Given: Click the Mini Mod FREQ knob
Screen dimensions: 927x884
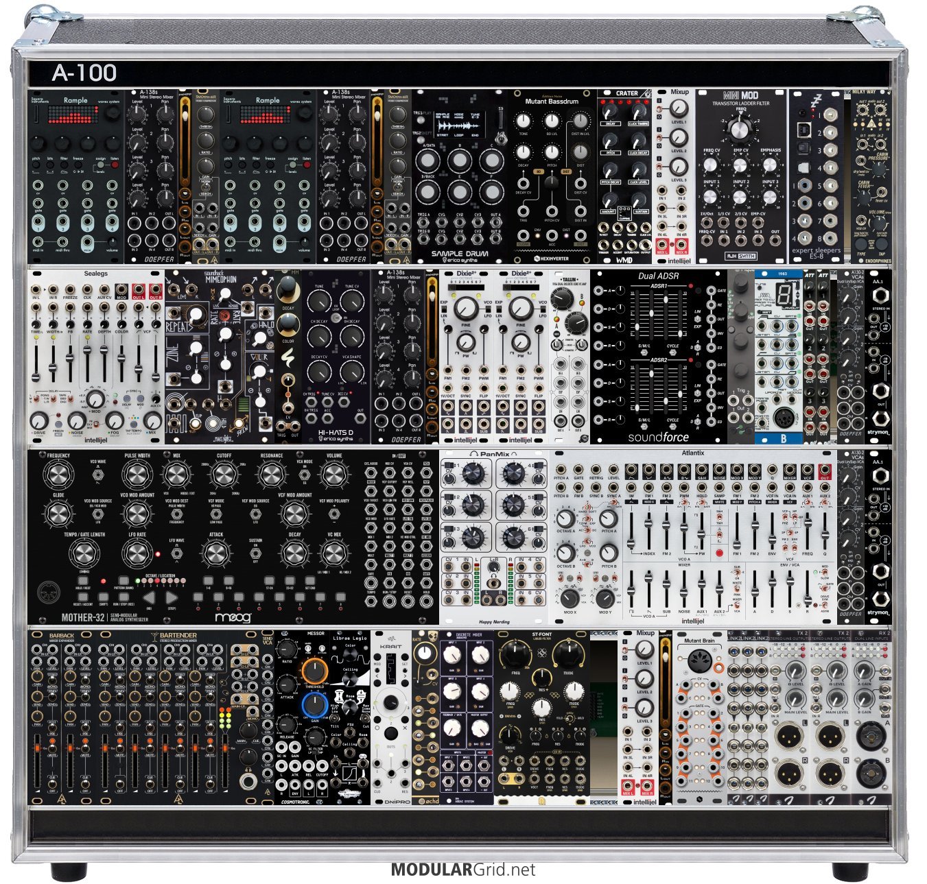Looking at the screenshot, I should coord(740,128).
